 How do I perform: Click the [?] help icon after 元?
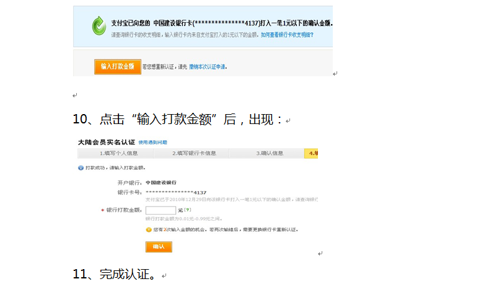pos(187,210)
